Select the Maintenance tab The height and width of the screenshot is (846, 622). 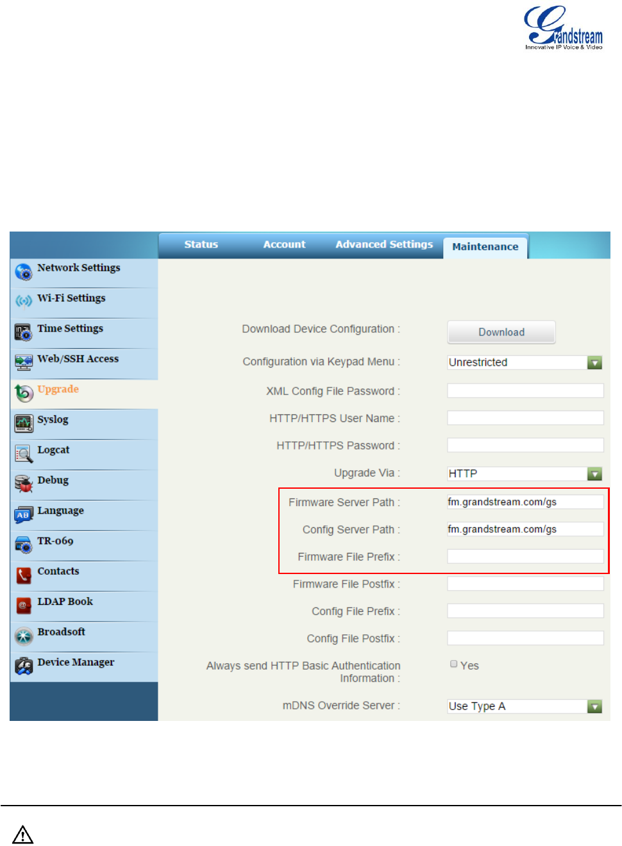[x=485, y=247]
